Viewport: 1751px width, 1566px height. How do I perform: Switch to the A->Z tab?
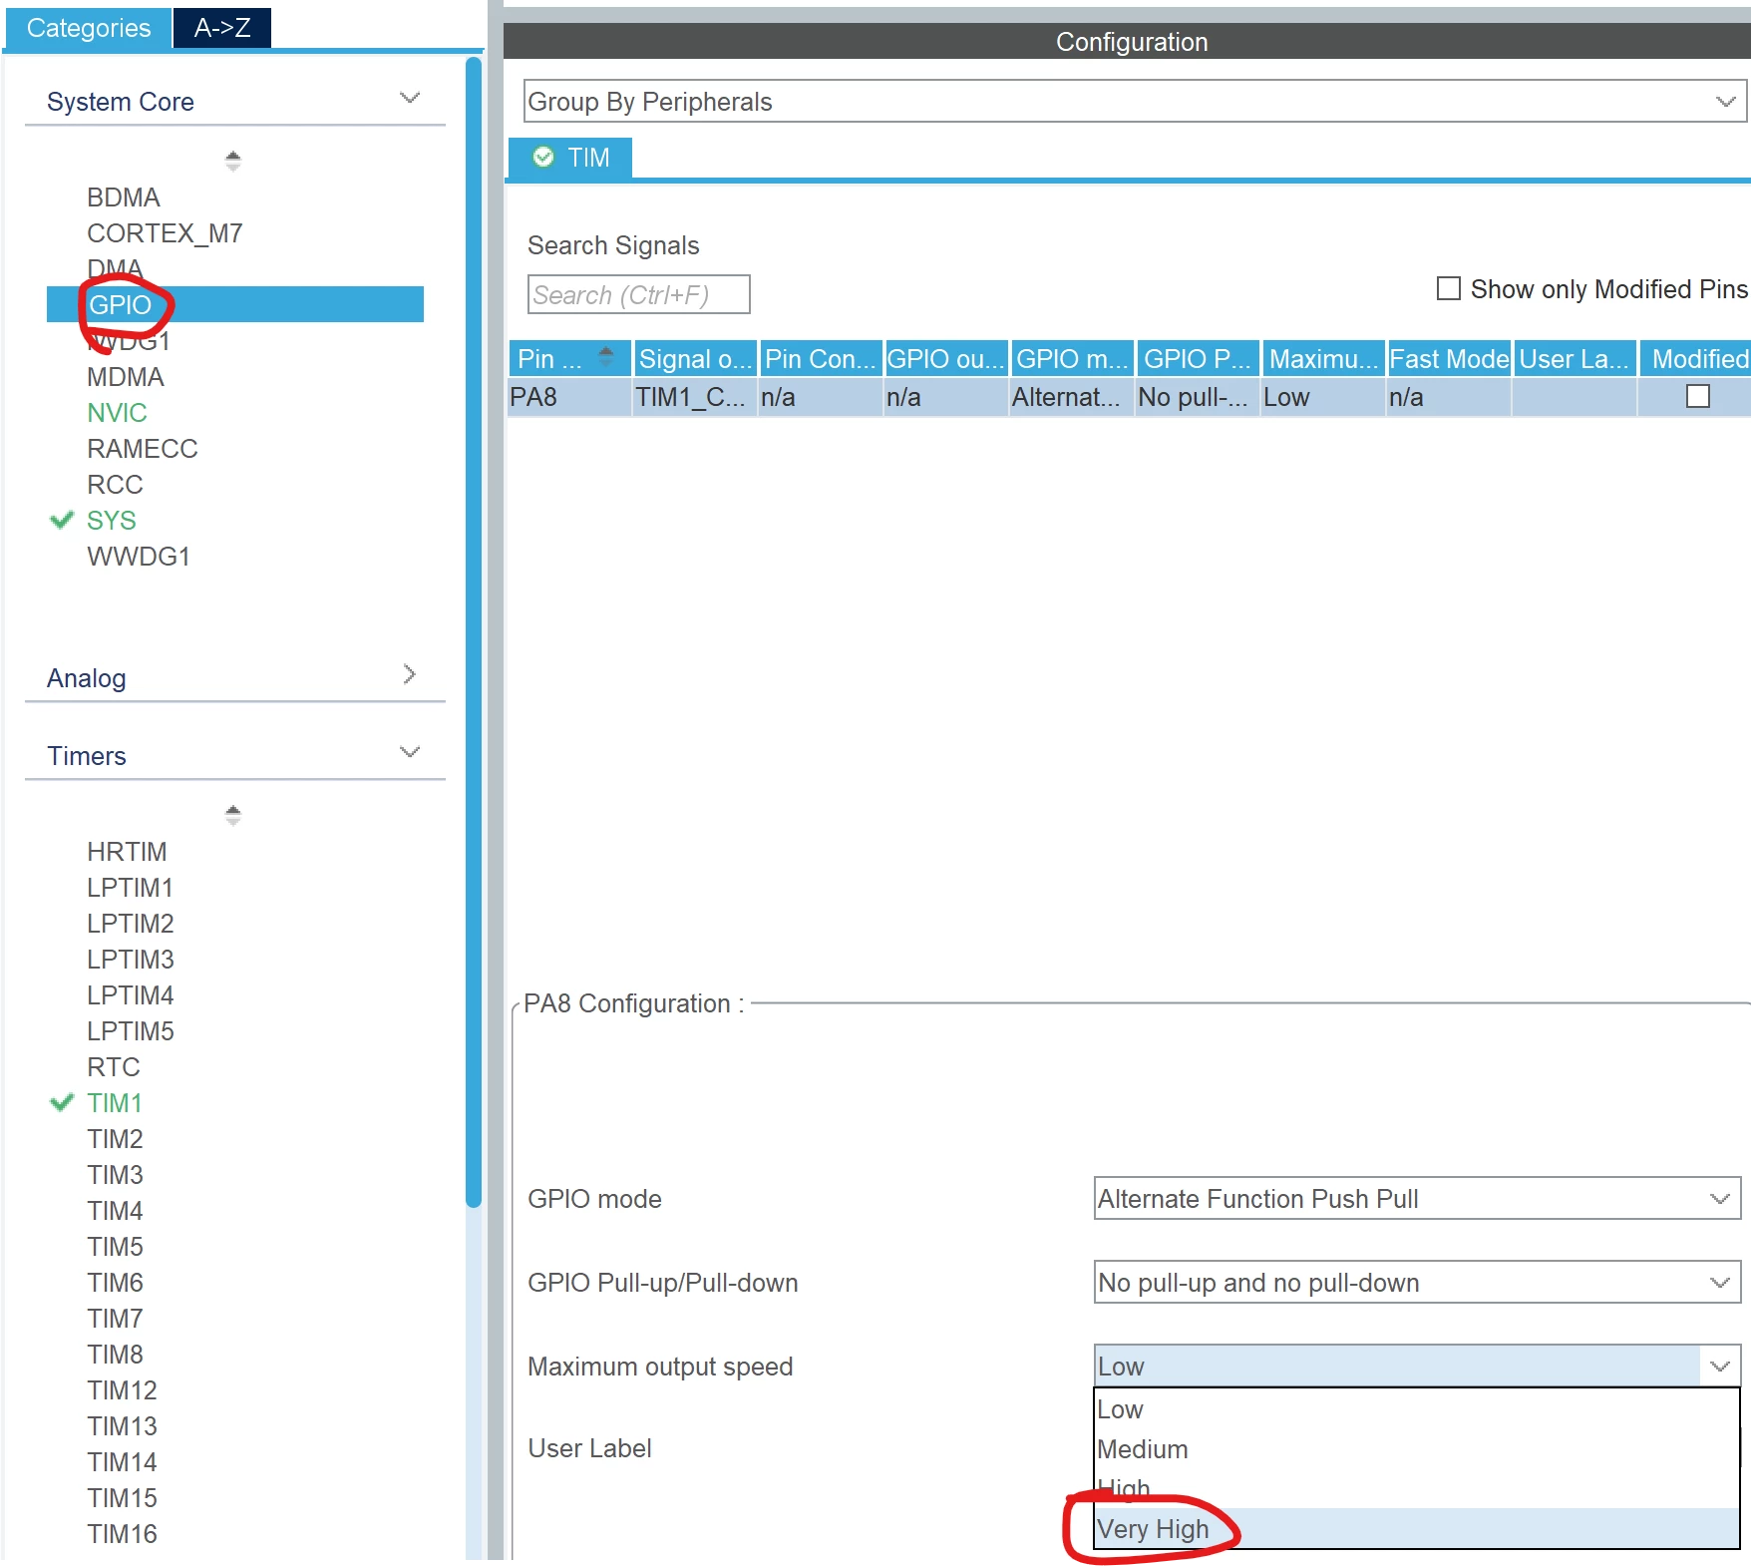click(222, 27)
